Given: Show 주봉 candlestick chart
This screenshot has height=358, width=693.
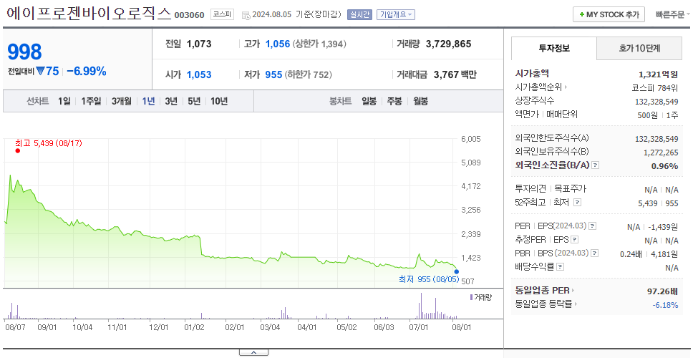Looking at the screenshot, I should click(394, 101).
